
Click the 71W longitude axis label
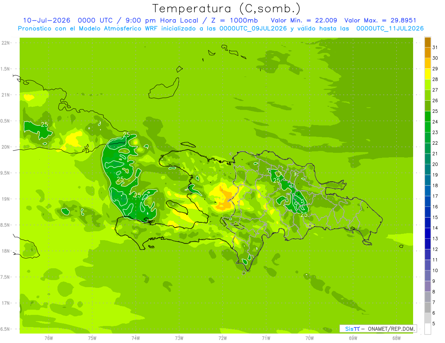(266, 338)
